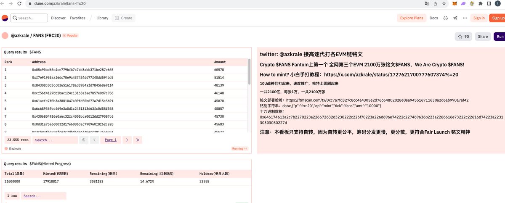Click Minted value 17918817

pos(51,181)
